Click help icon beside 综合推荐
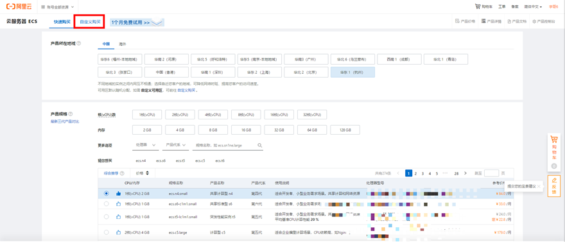Image resolution: width=565 pixels, height=242 pixels. tap(122, 173)
